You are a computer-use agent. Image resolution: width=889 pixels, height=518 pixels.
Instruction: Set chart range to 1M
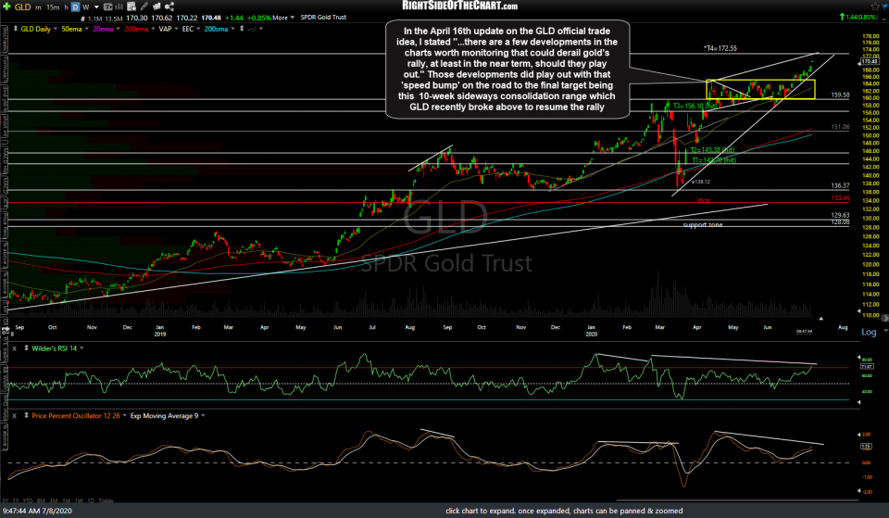click(66, 500)
